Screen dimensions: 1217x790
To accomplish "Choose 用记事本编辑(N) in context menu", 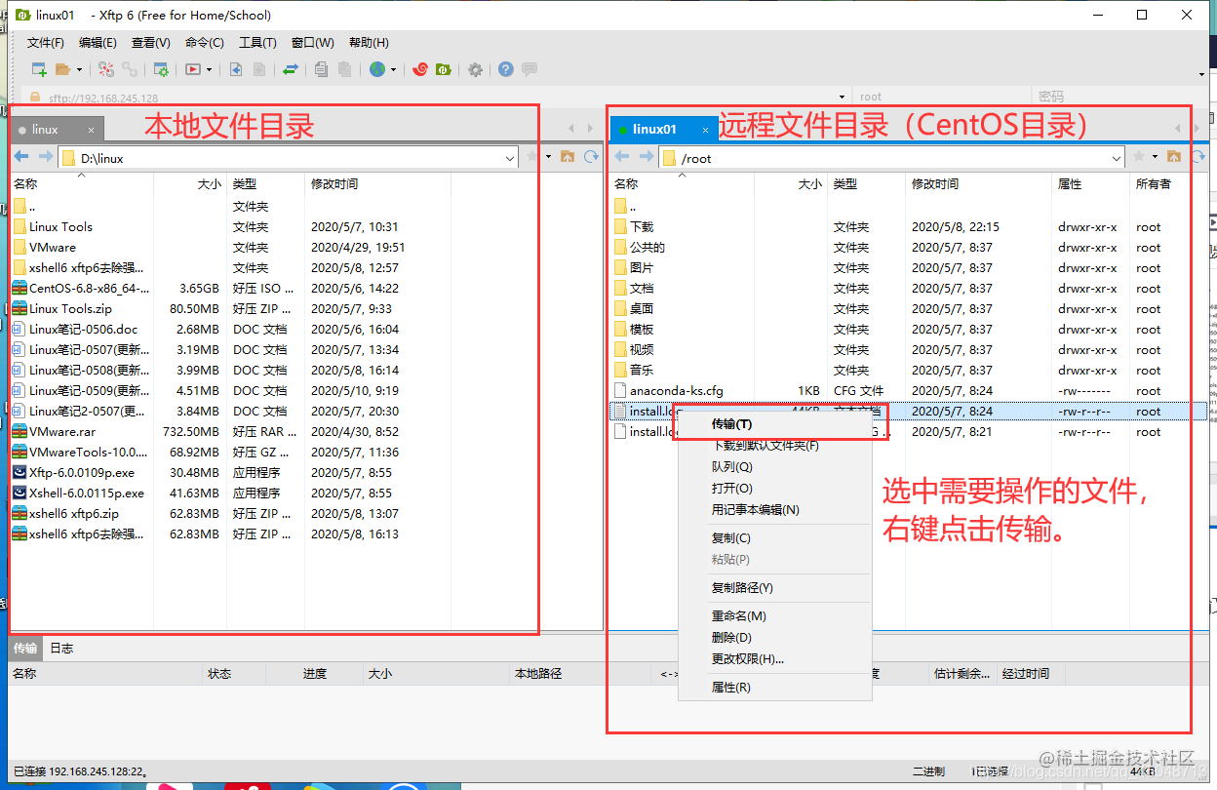I will click(x=774, y=510).
